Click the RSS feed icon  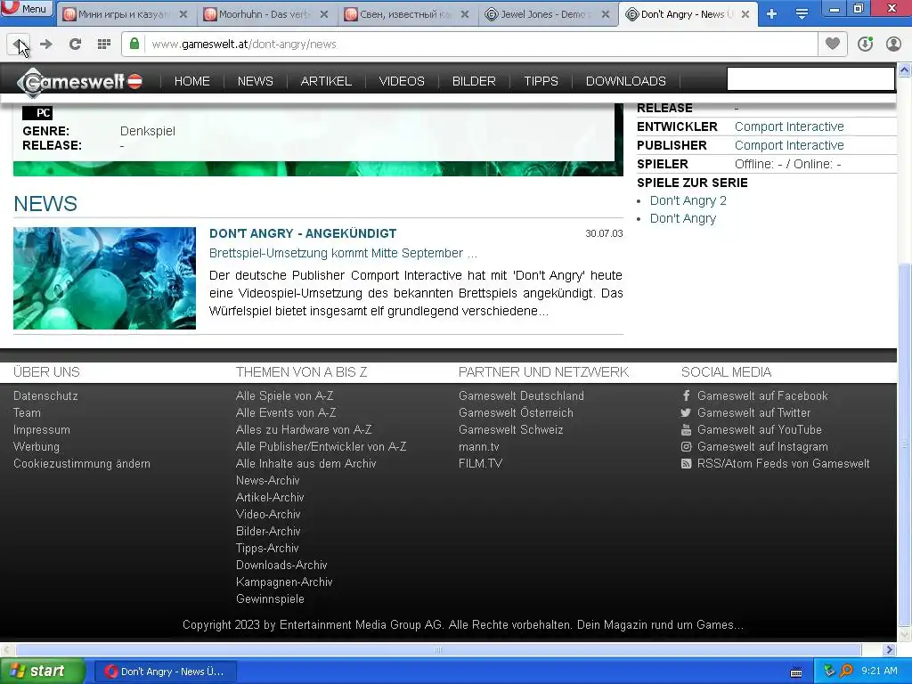point(687,463)
